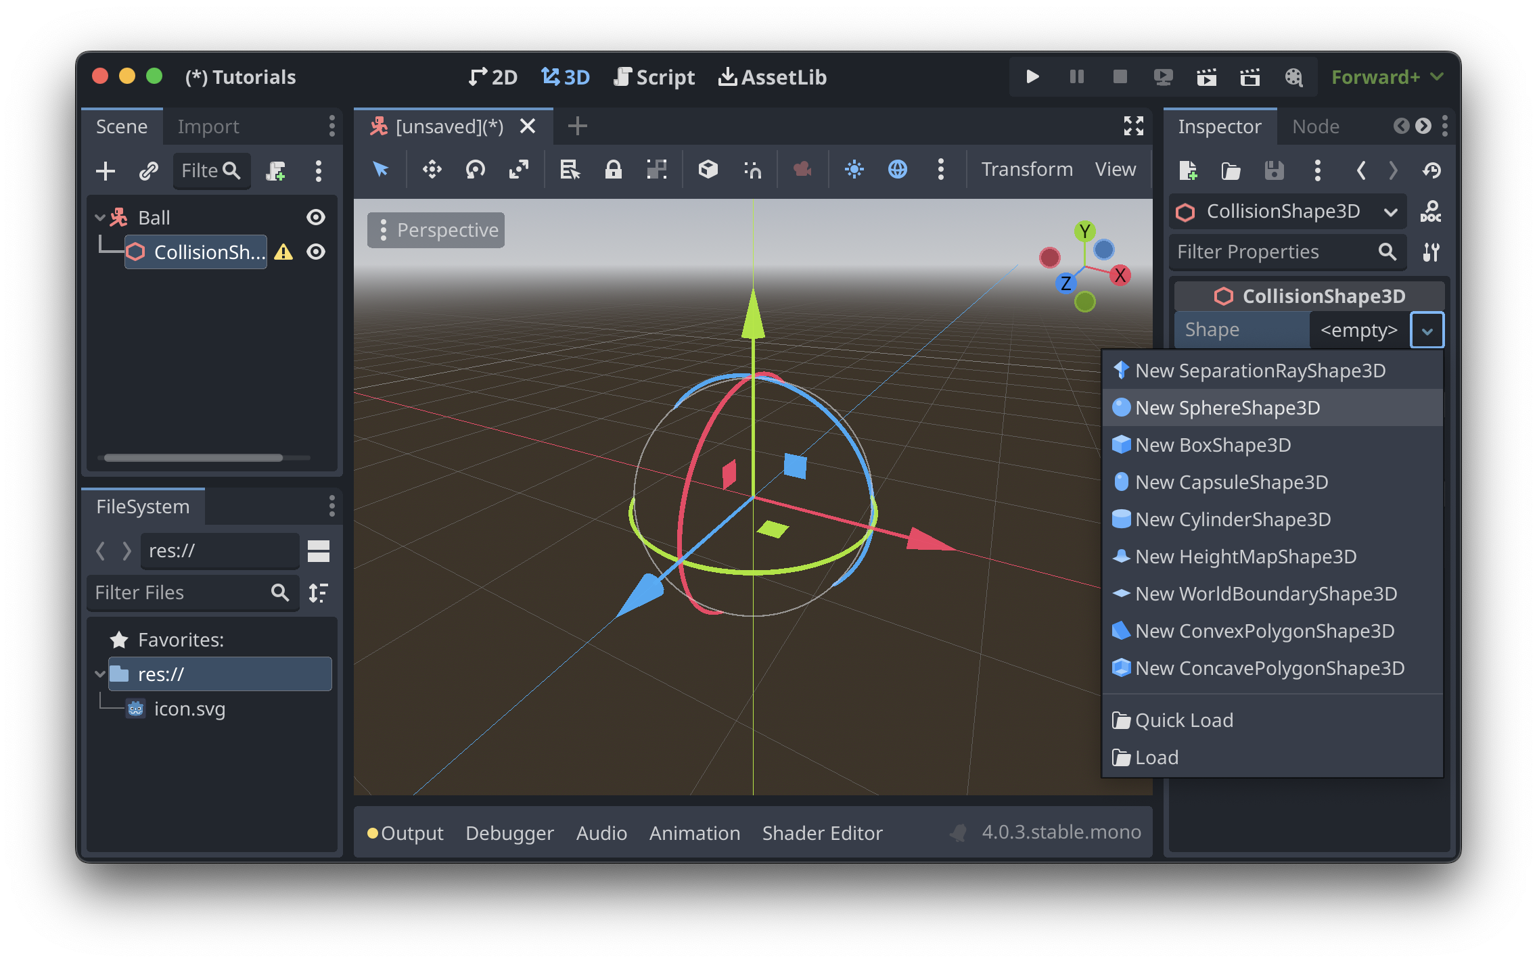Image resolution: width=1537 pixels, height=963 pixels.
Task: Select the Move mode tool in viewport toolbar
Action: [432, 170]
